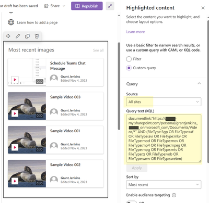Viewport: 209px width, 203px height.
Task: Close the Highlighted content pane
Action: coord(203,8)
